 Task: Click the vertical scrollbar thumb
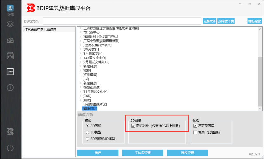point(260,82)
